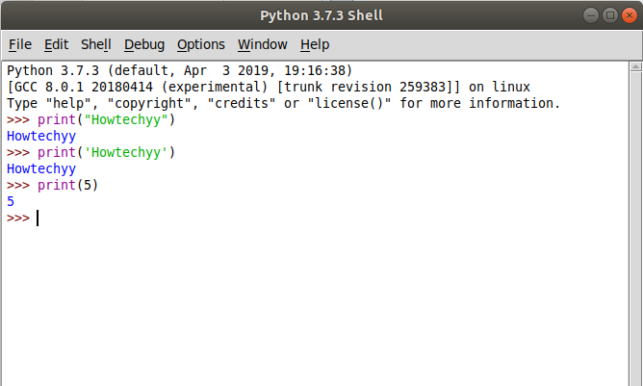Open the Options menu
The height and width of the screenshot is (386, 643).
point(201,44)
